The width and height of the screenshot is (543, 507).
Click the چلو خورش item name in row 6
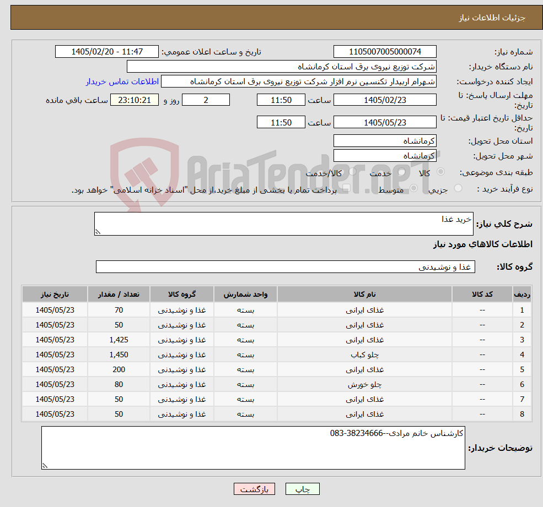pyautogui.click(x=364, y=384)
